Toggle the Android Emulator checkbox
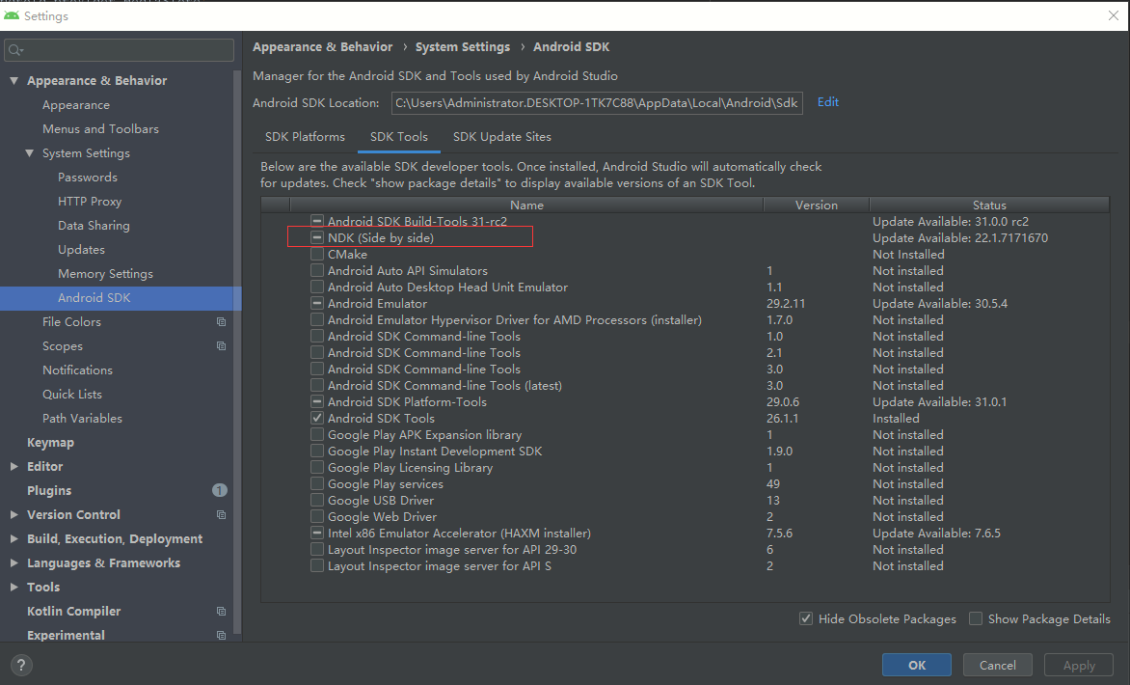Viewport: 1130px width, 685px height. [317, 303]
